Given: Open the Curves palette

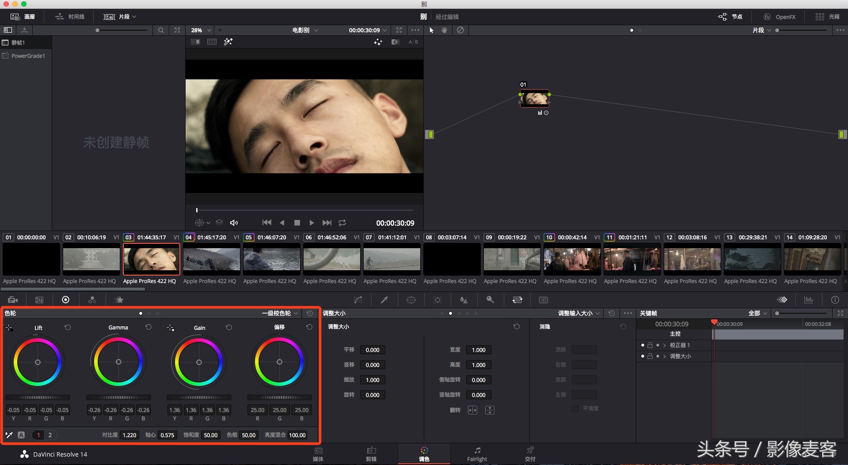Looking at the screenshot, I should click(358, 300).
